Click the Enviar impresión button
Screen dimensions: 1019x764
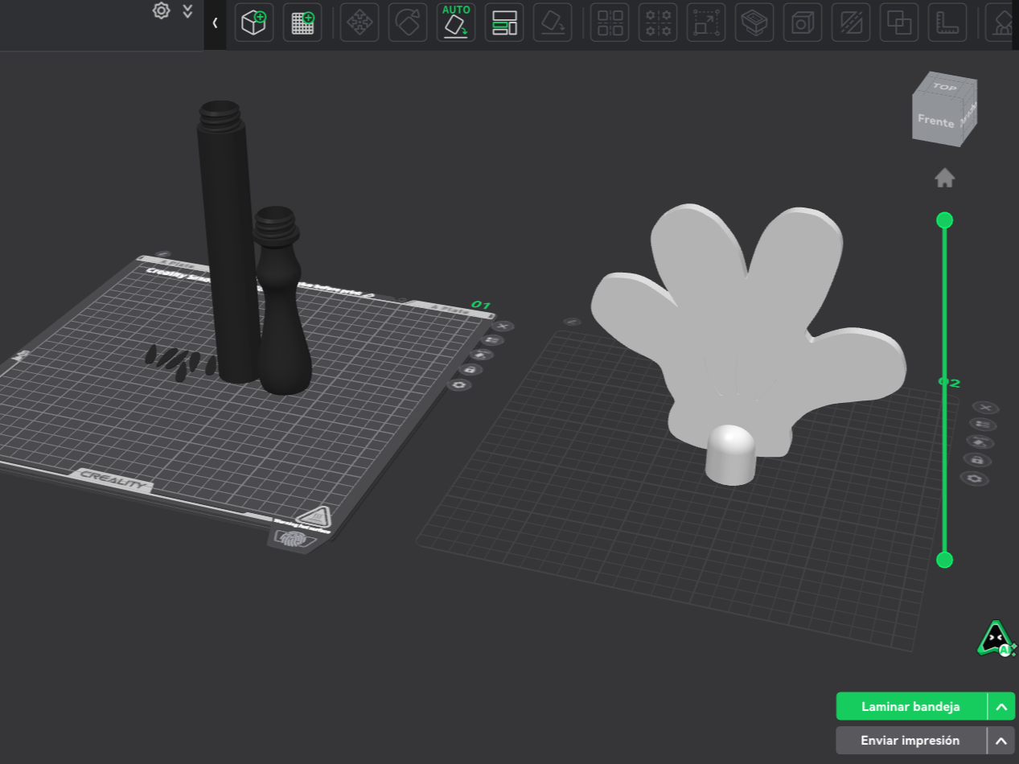click(x=911, y=740)
